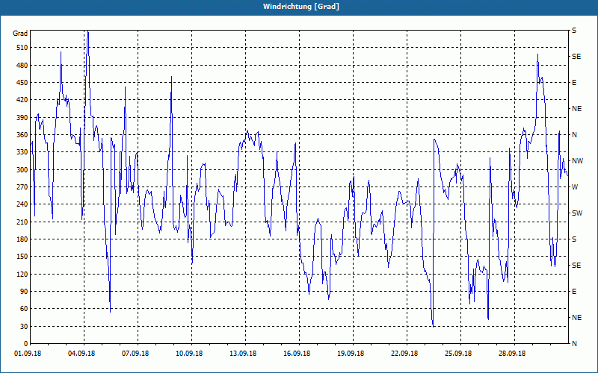Click the 360 y-axis value
The width and height of the screenshot is (598, 373).
[22, 135]
